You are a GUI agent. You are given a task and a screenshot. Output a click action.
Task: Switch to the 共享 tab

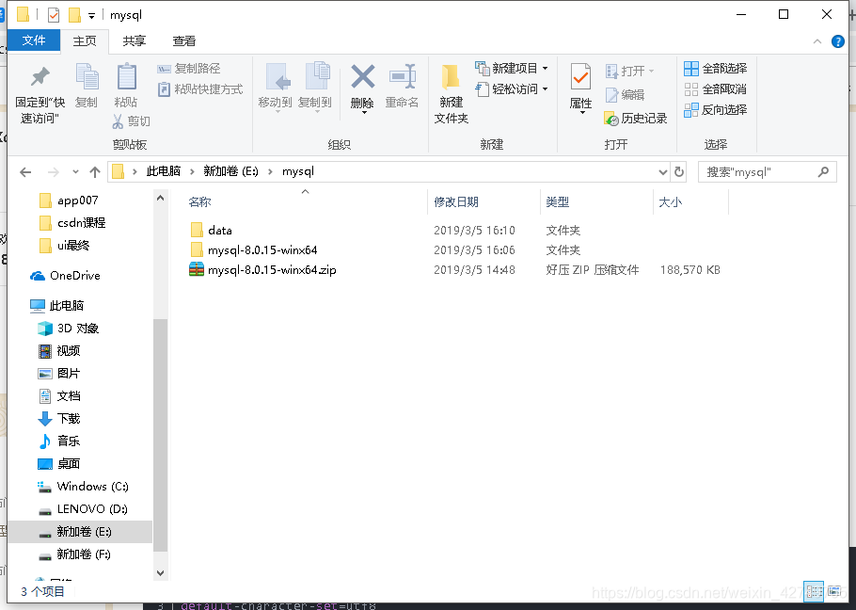pos(134,40)
